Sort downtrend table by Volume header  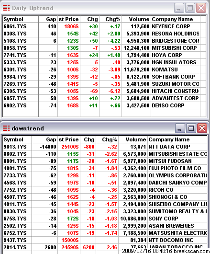pos(133,139)
